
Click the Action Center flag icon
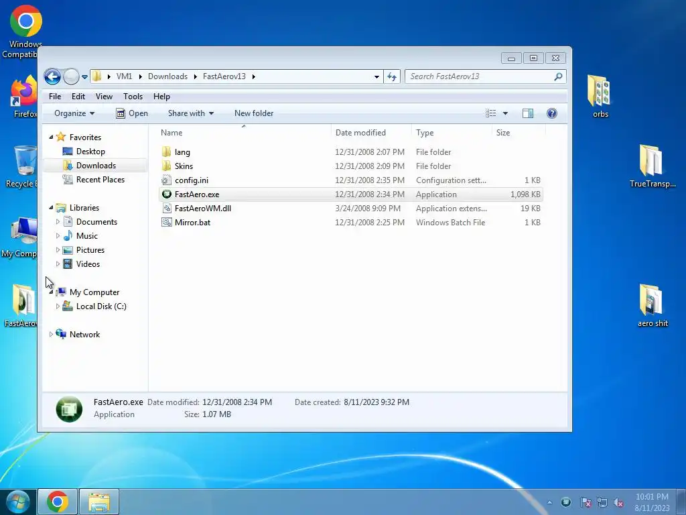click(x=586, y=503)
